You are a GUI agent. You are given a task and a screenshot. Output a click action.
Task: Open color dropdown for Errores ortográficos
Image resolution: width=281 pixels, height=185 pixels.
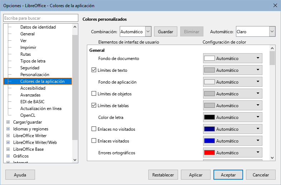coord(233,152)
